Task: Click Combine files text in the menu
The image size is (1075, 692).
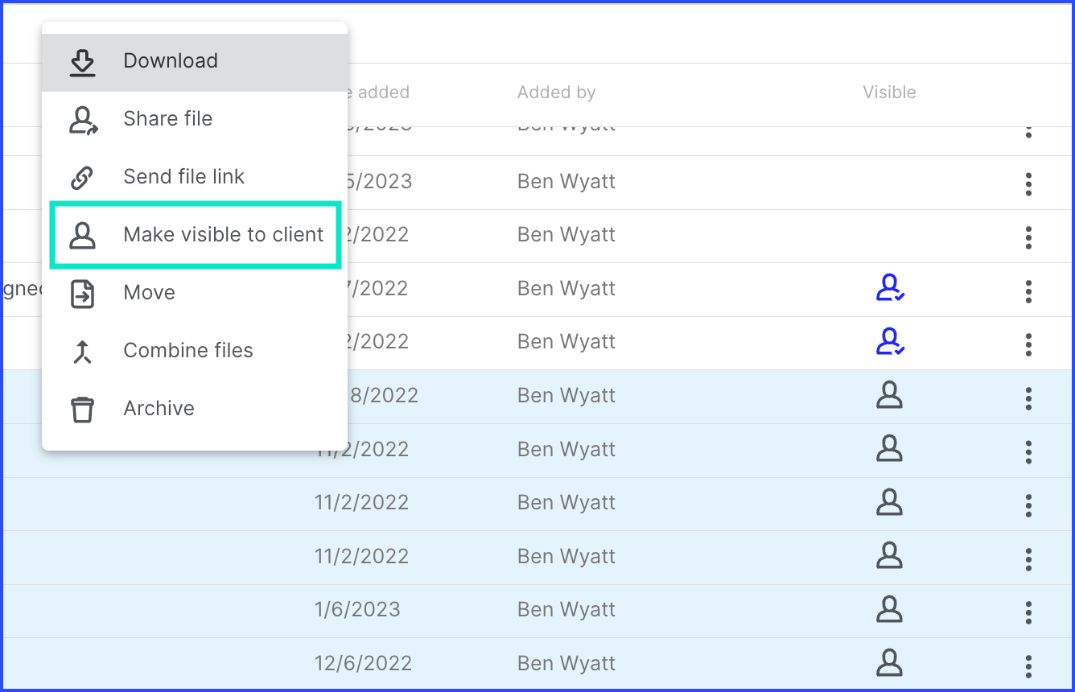Action: tap(188, 351)
